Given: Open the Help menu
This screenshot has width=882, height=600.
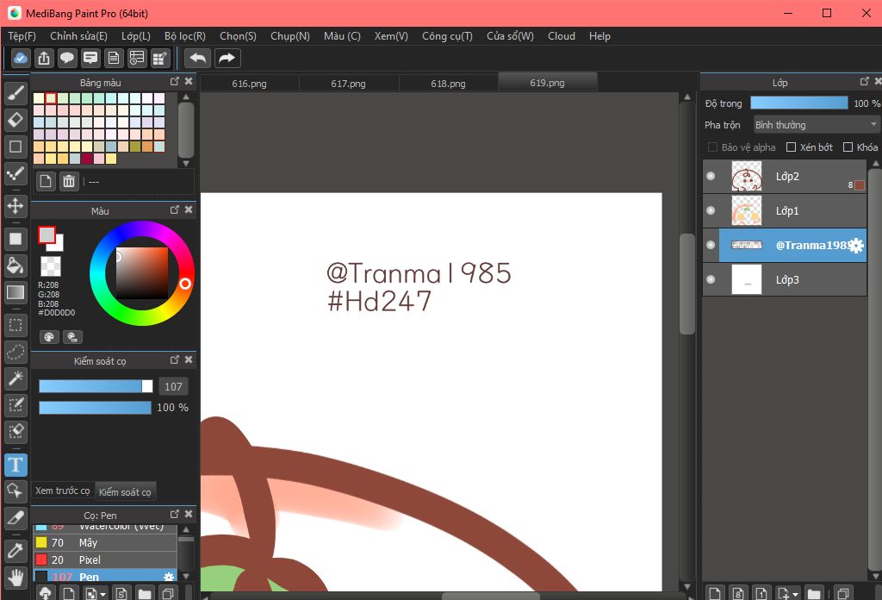Looking at the screenshot, I should tap(599, 36).
